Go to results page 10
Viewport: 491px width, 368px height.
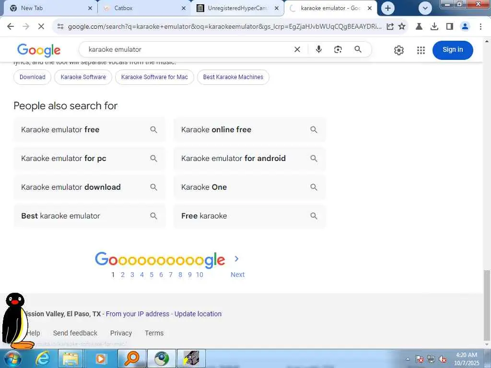coord(199,275)
